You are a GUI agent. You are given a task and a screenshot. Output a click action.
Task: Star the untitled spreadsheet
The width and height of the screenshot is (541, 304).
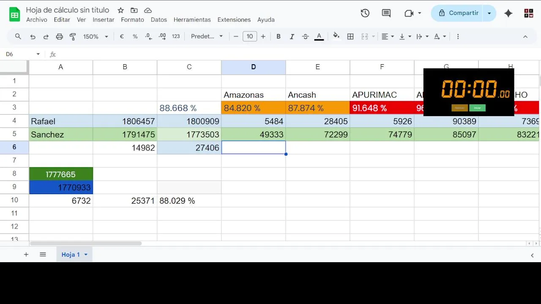click(x=121, y=10)
